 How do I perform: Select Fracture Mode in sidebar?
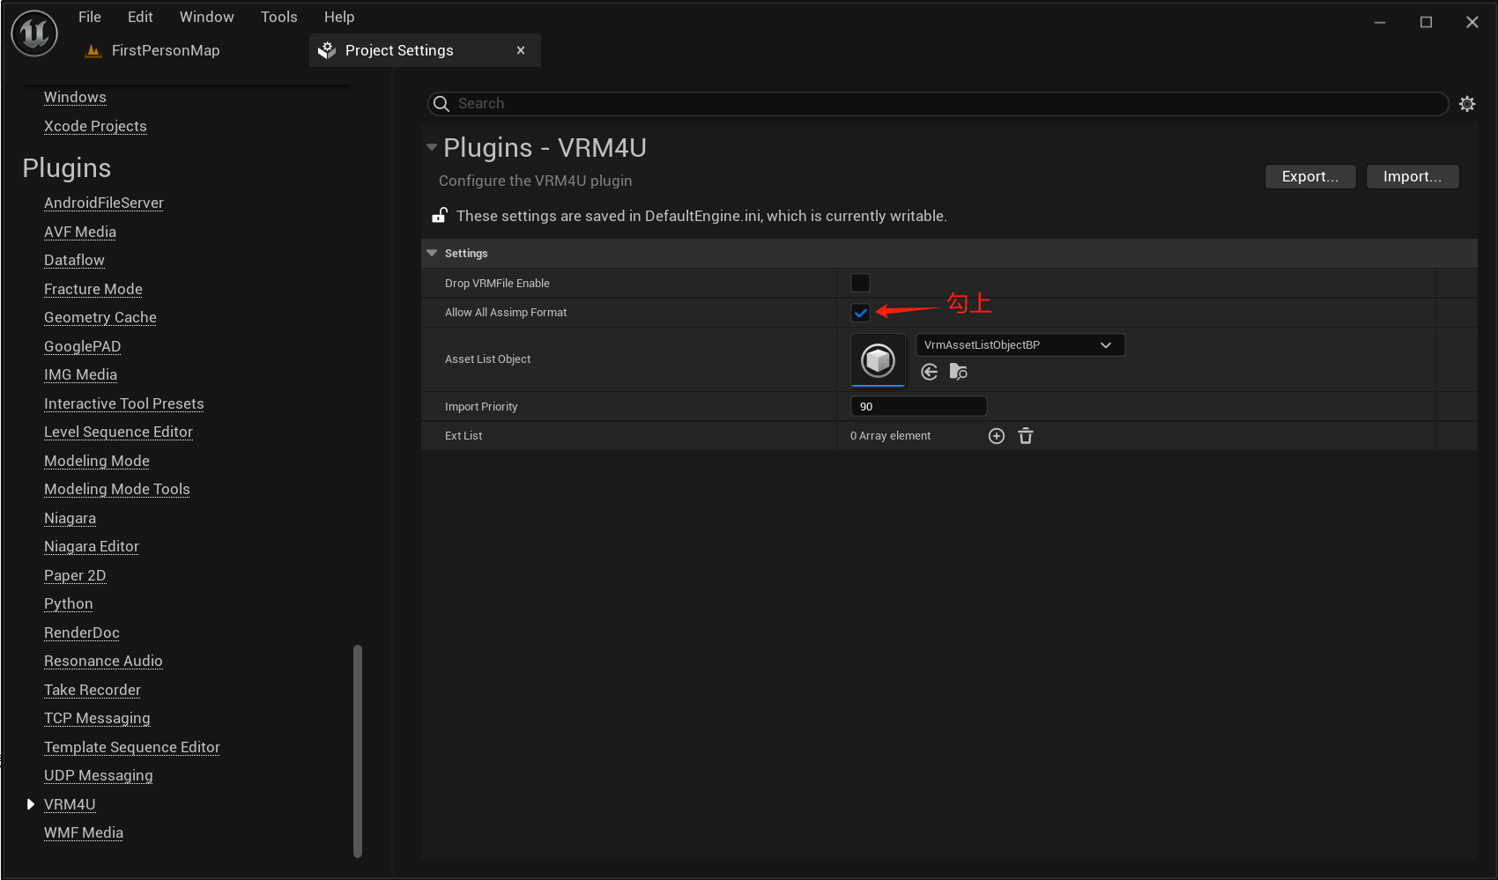(93, 289)
